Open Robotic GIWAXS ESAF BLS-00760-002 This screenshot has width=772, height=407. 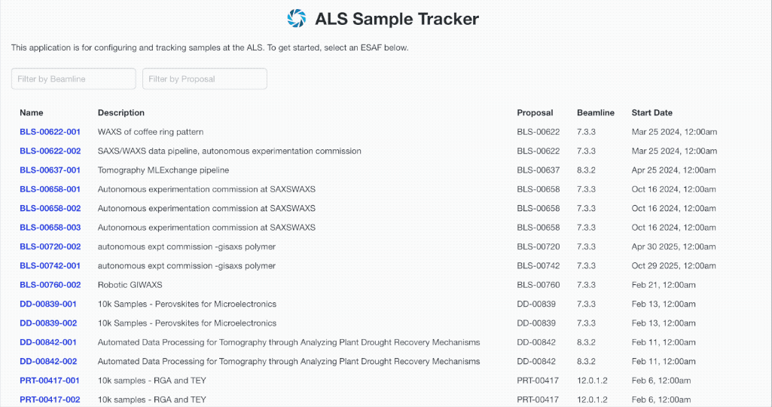pyautogui.click(x=50, y=285)
